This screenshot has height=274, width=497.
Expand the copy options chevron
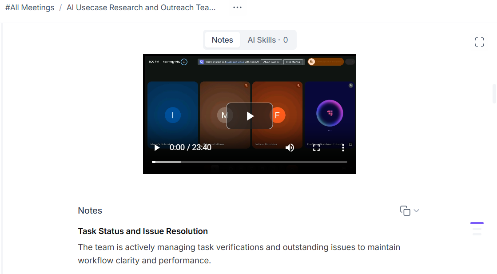tap(417, 210)
